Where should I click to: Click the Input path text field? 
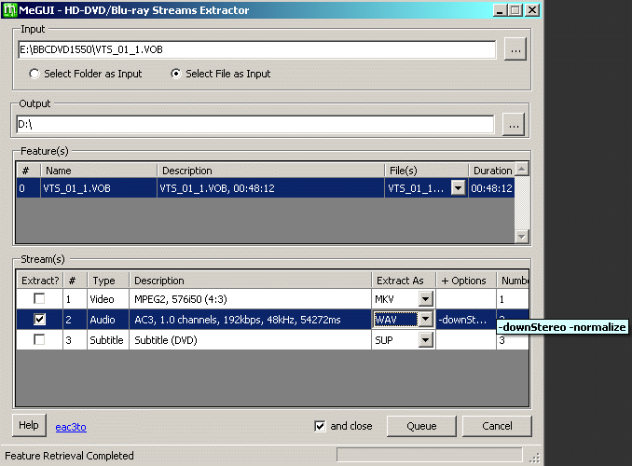pyautogui.click(x=256, y=49)
